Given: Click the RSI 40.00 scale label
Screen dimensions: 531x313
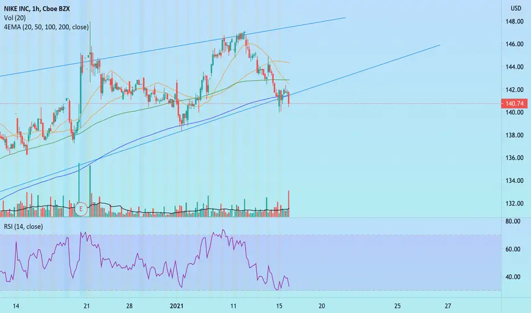Looking at the screenshot, I should (x=512, y=277).
